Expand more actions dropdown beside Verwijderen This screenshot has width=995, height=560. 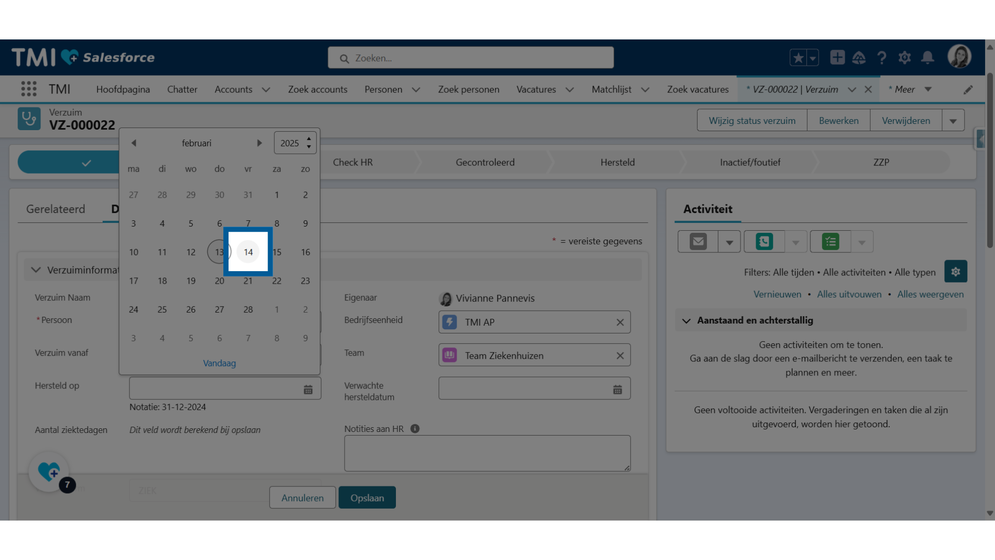(x=953, y=121)
